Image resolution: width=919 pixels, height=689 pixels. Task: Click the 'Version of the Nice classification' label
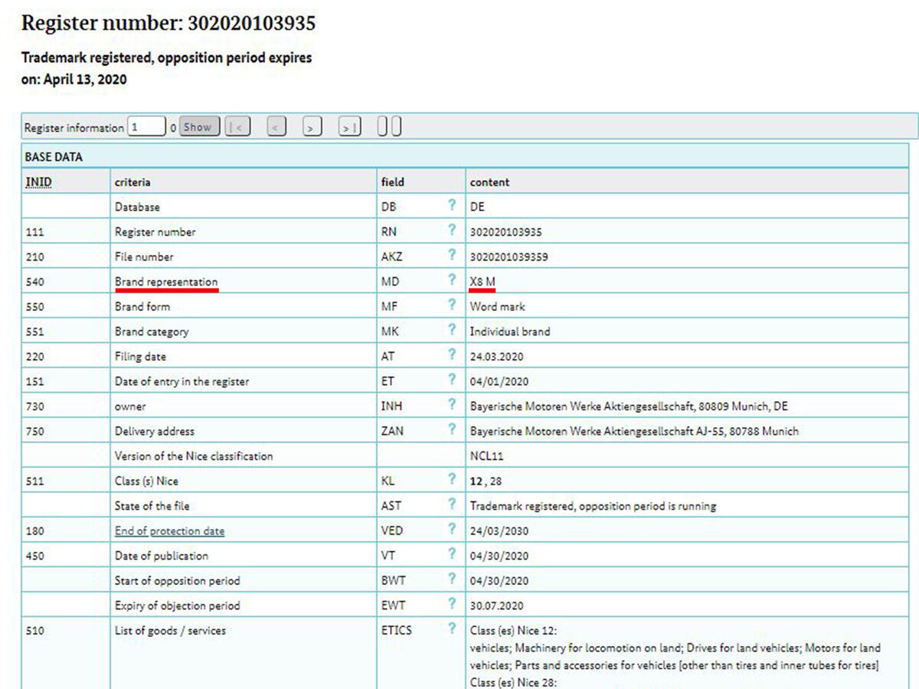(x=194, y=456)
